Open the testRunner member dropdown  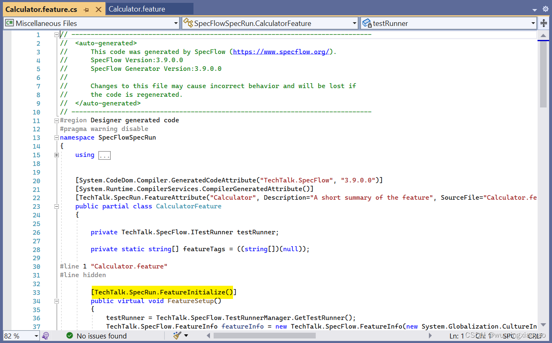click(449, 23)
